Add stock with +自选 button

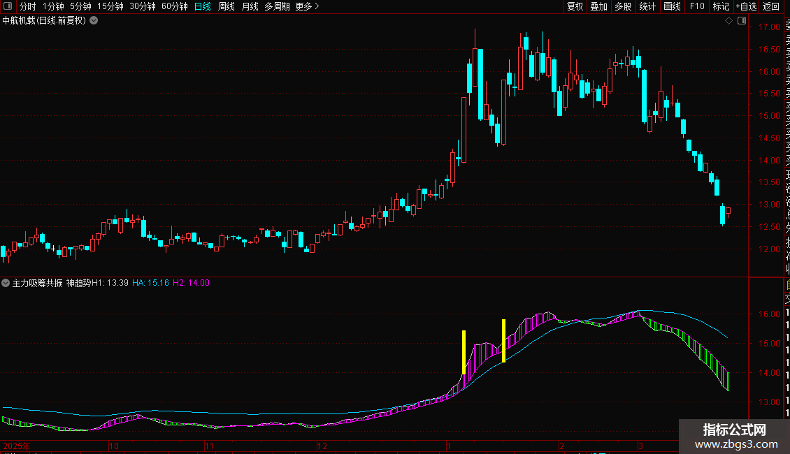point(746,6)
